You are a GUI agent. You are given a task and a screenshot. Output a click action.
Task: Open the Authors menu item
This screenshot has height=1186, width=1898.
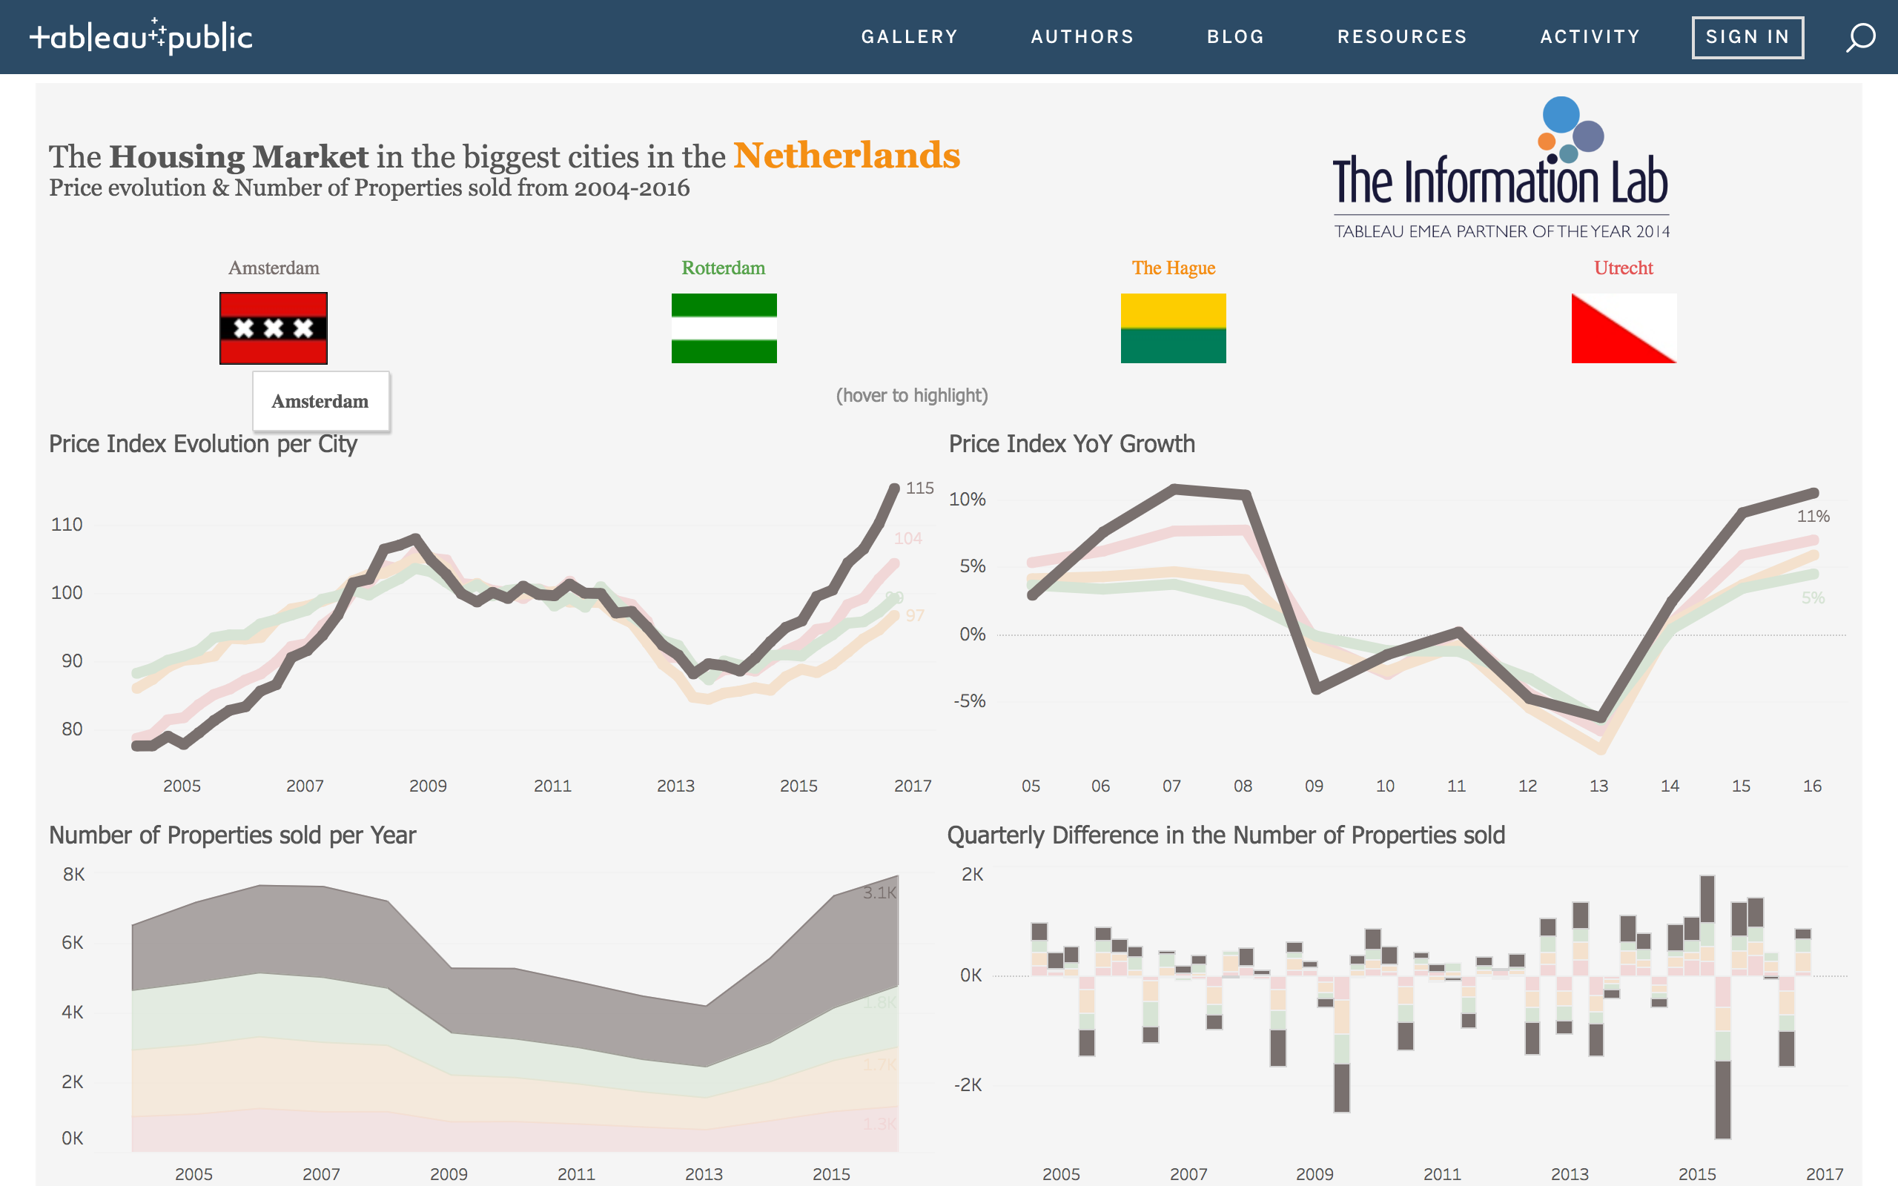1082,37
